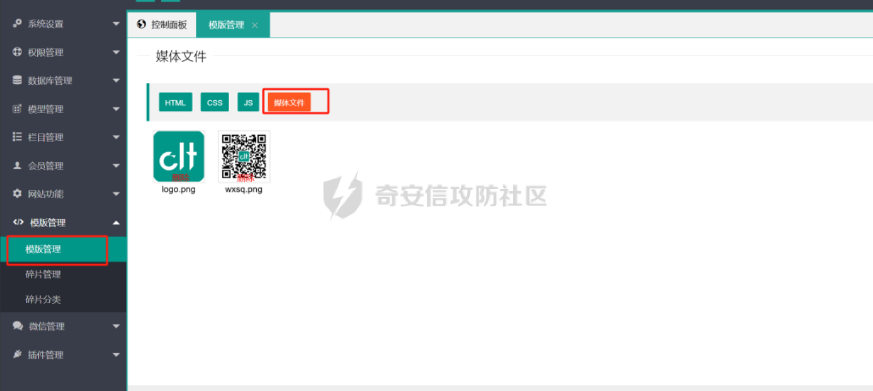Screen dimensions: 873x391
Task: Expand the 系统设置 menu arrow
Action: [x=116, y=24]
